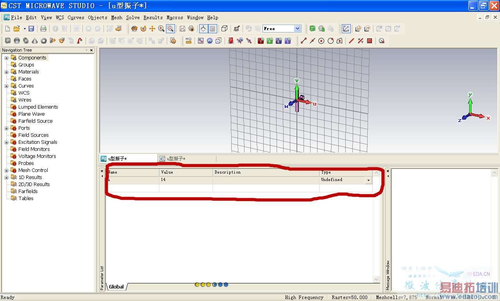Expand the Materials tree node

point(6,72)
